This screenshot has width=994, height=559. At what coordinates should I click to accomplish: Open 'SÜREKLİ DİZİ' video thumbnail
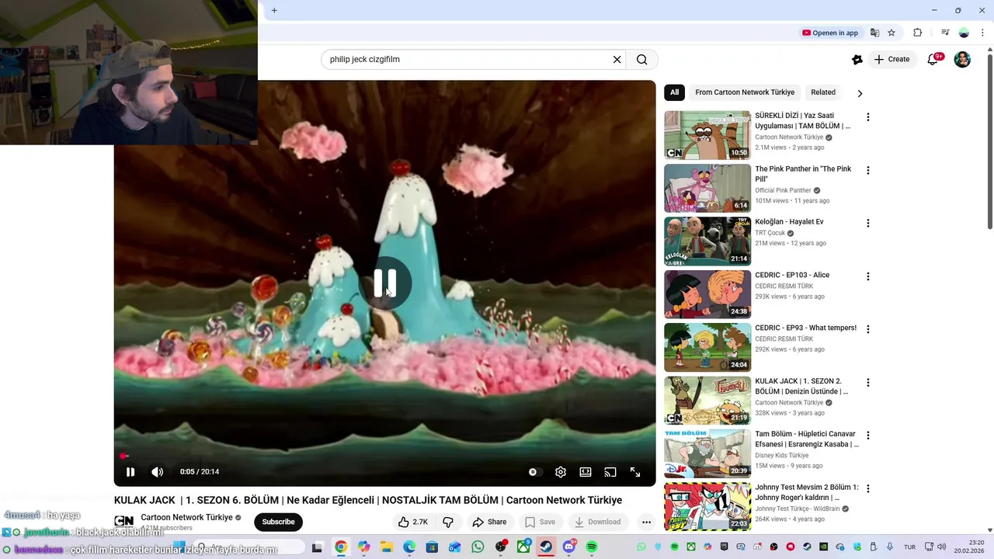(x=707, y=135)
